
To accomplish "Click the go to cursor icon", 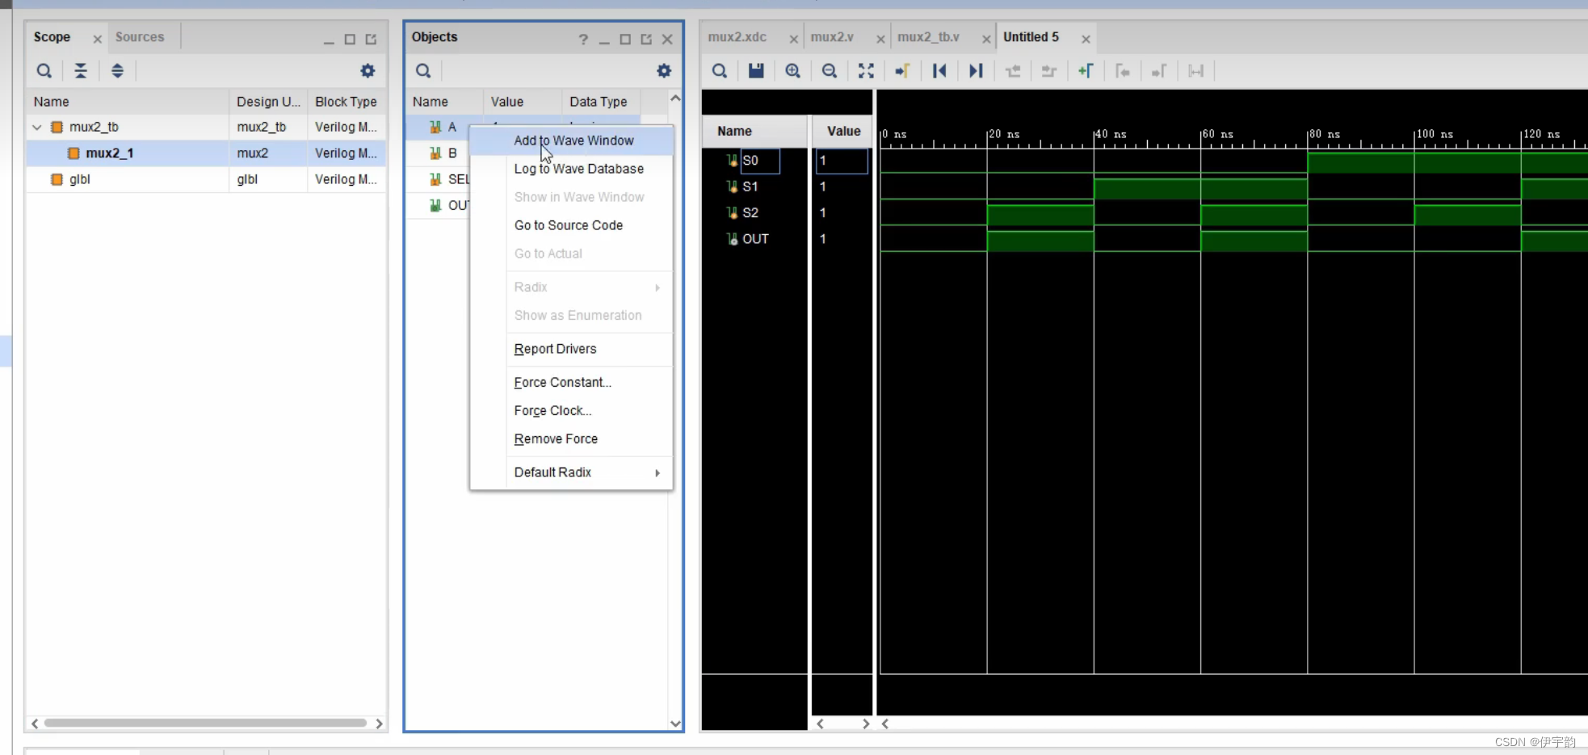I will (902, 71).
